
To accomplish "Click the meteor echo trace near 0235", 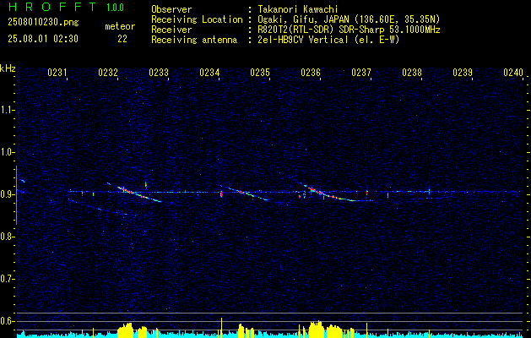I will point(245,194).
